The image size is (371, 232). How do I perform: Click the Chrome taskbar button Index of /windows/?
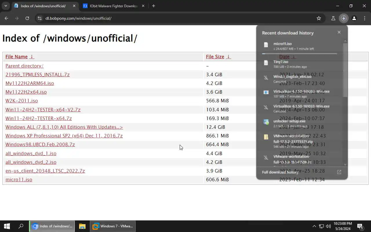52,226
